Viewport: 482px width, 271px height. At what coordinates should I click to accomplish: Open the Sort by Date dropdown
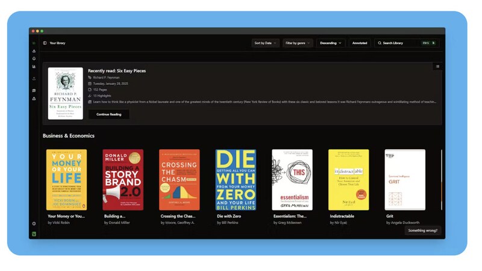266,43
